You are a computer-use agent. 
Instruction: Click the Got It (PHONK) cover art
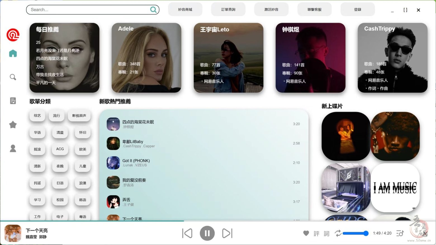click(113, 163)
